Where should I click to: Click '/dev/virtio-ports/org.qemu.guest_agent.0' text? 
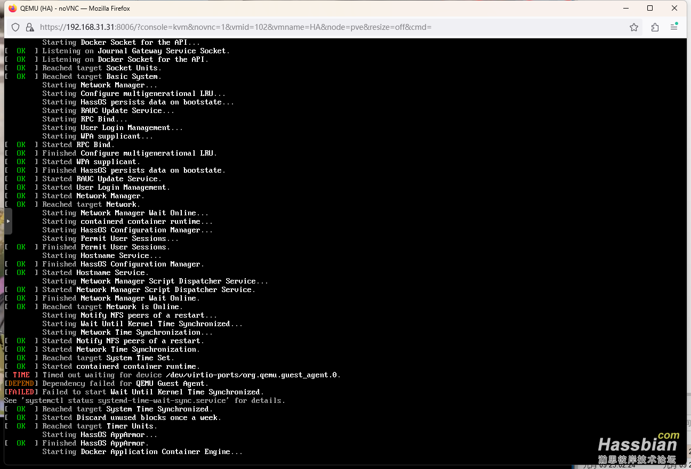[x=251, y=375]
